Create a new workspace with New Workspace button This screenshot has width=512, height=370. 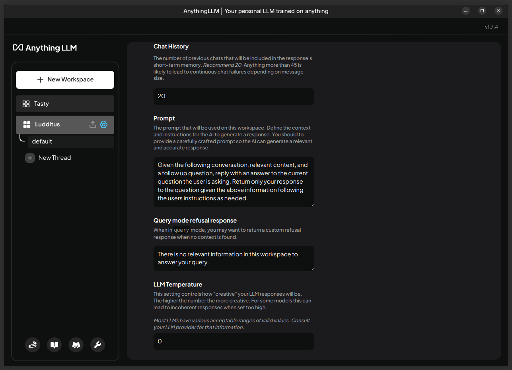pos(65,79)
